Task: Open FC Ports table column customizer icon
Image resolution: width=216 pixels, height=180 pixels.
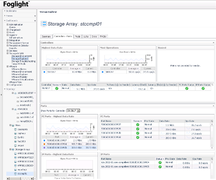Action: (x=212, y=121)
